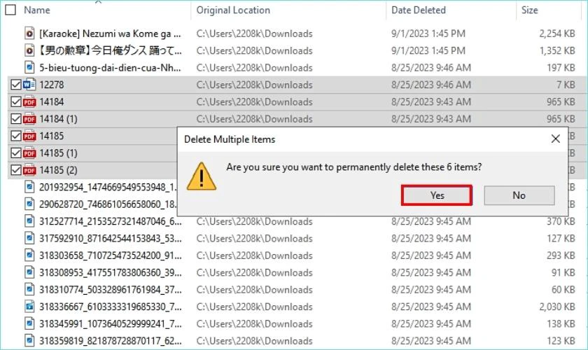
Task: Select file name '312527714_2153527321487046_6...'
Action: coord(111,221)
